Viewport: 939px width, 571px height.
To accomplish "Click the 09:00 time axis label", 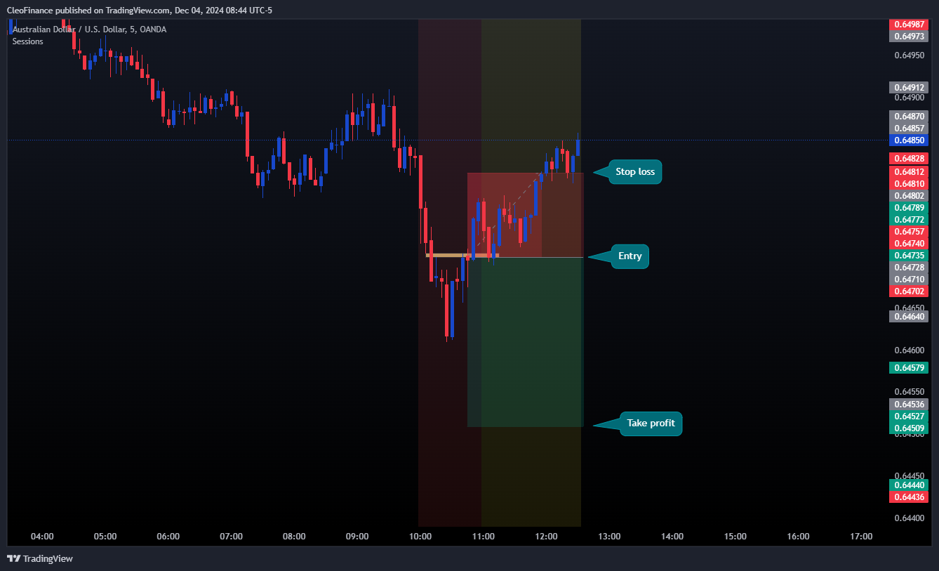I will (357, 537).
